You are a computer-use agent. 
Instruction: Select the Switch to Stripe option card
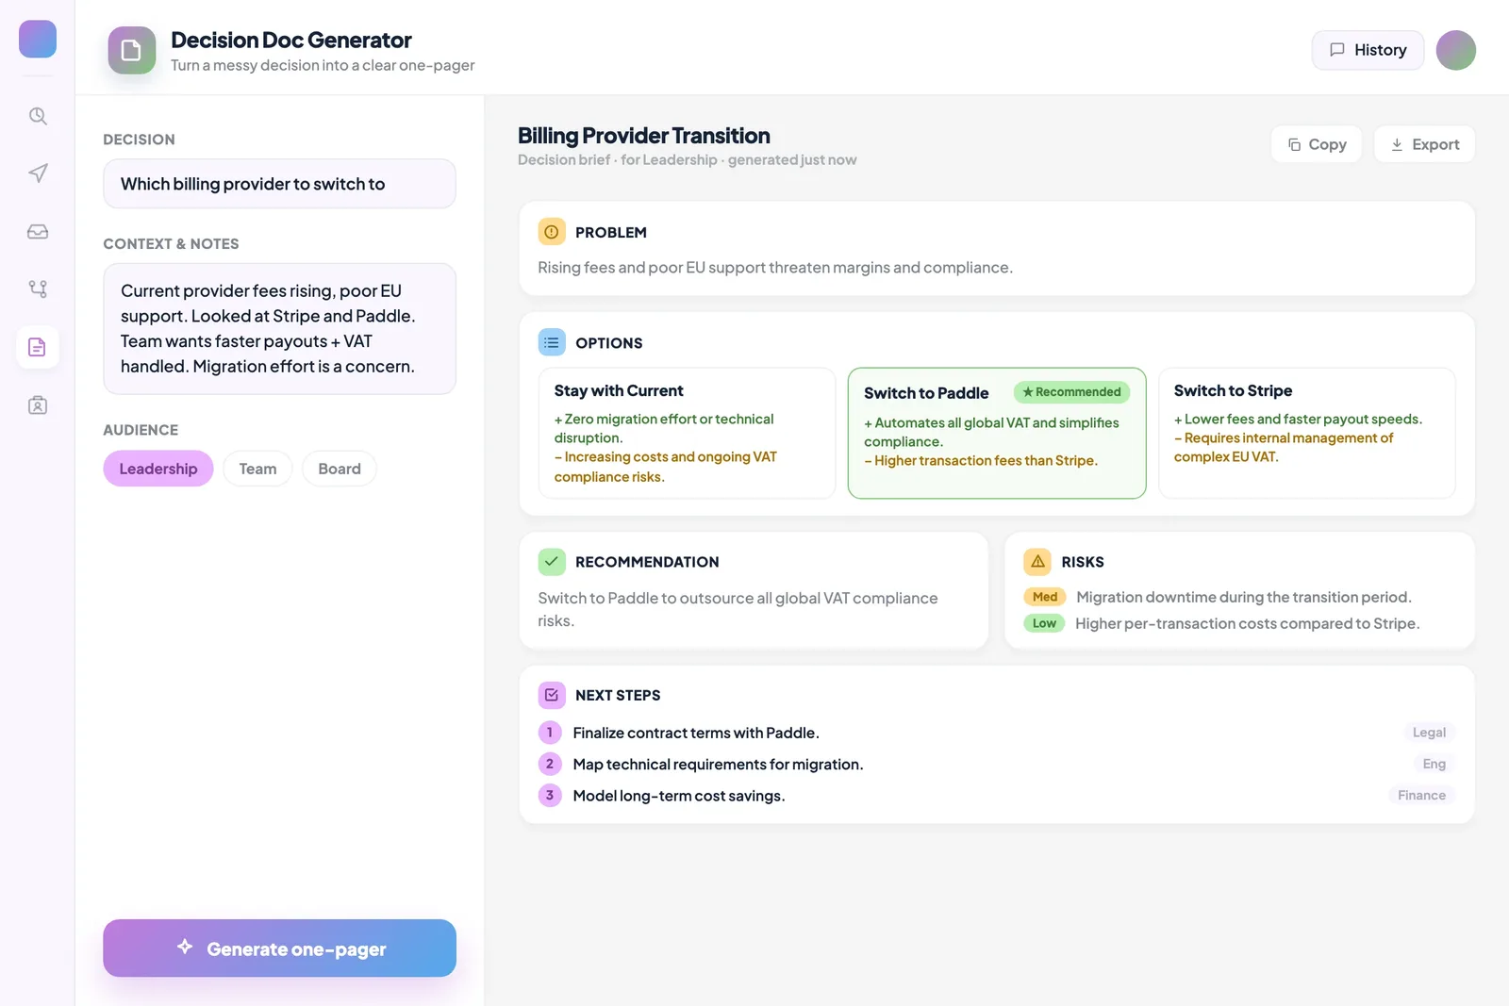(1307, 433)
